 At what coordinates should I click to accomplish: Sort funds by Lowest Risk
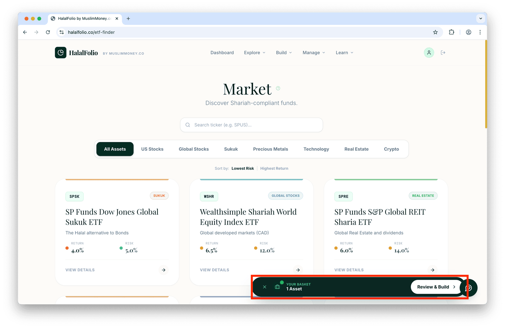pyautogui.click(x=243, y=168)
